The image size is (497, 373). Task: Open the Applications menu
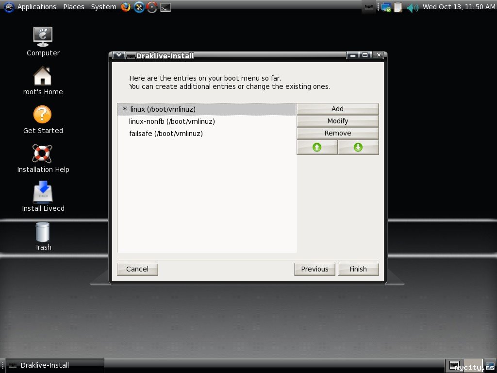tap(37, 7)
